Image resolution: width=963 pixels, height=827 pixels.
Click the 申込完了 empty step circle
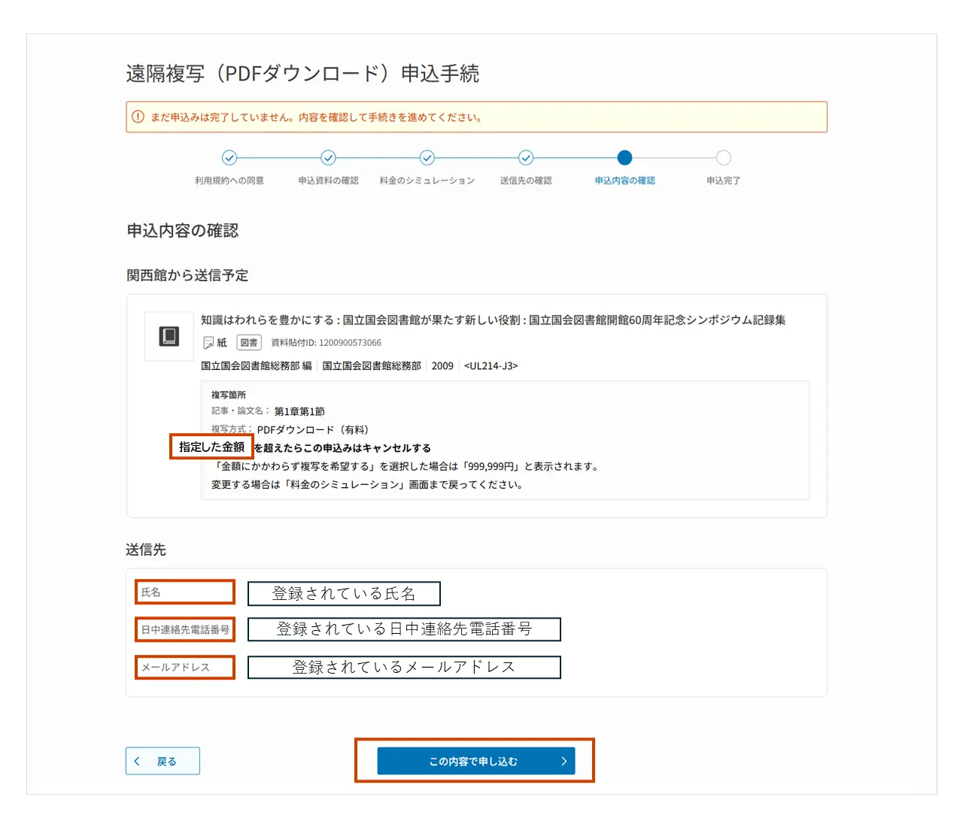click(x=724, y=158)
